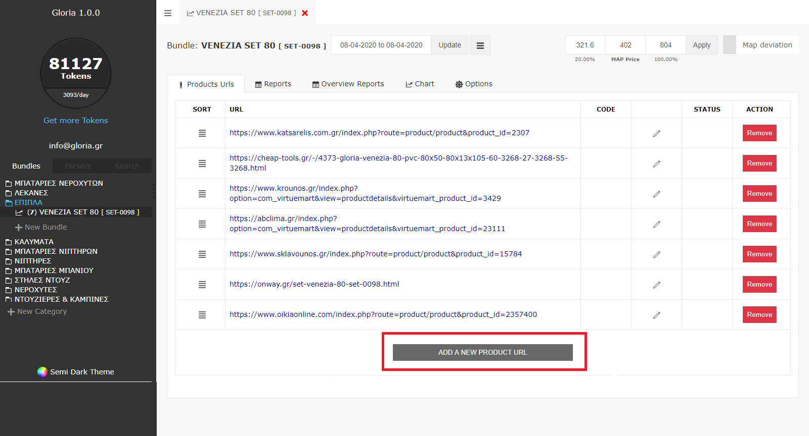Open the bundle actions menu beside Update
The image size is (809, 436).
[x=480, y=45]
